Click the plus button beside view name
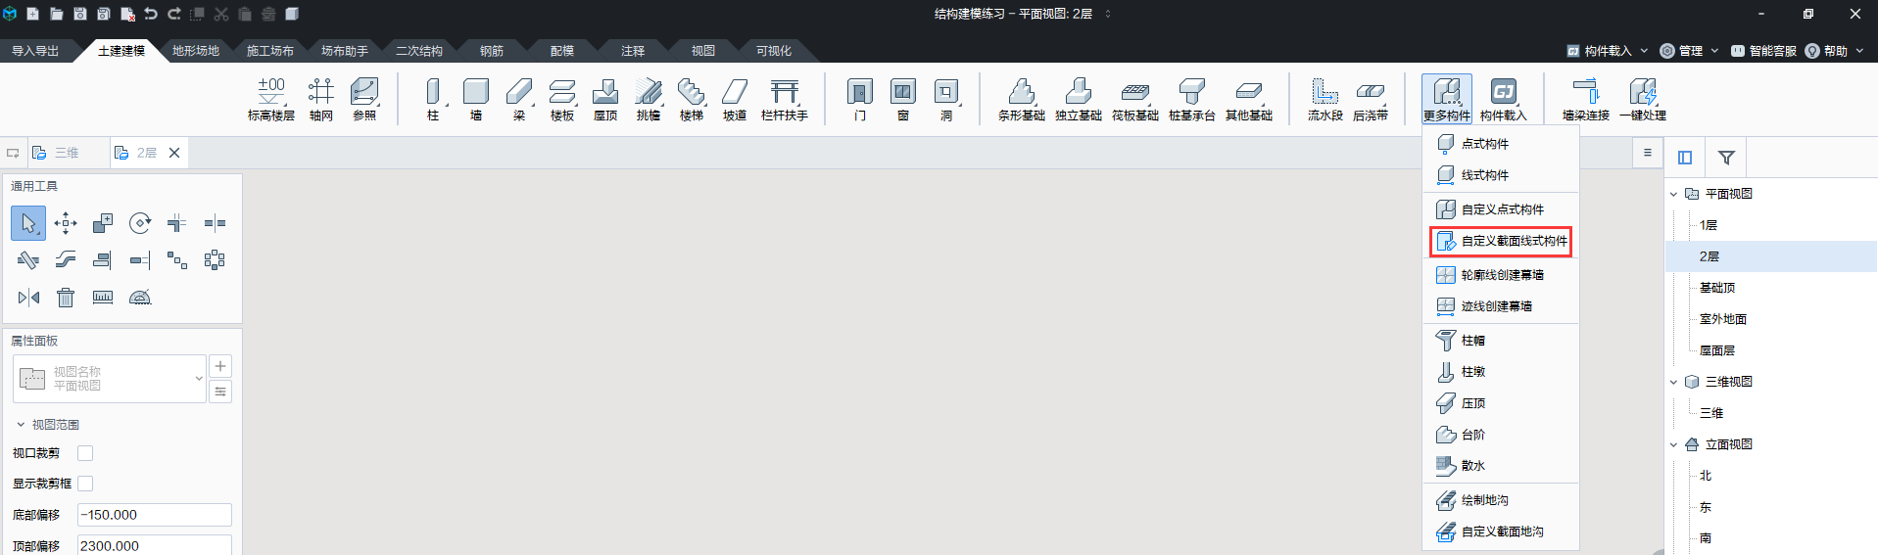The image size is (1878, 555). pyautogui.click(x=220, y=366)
